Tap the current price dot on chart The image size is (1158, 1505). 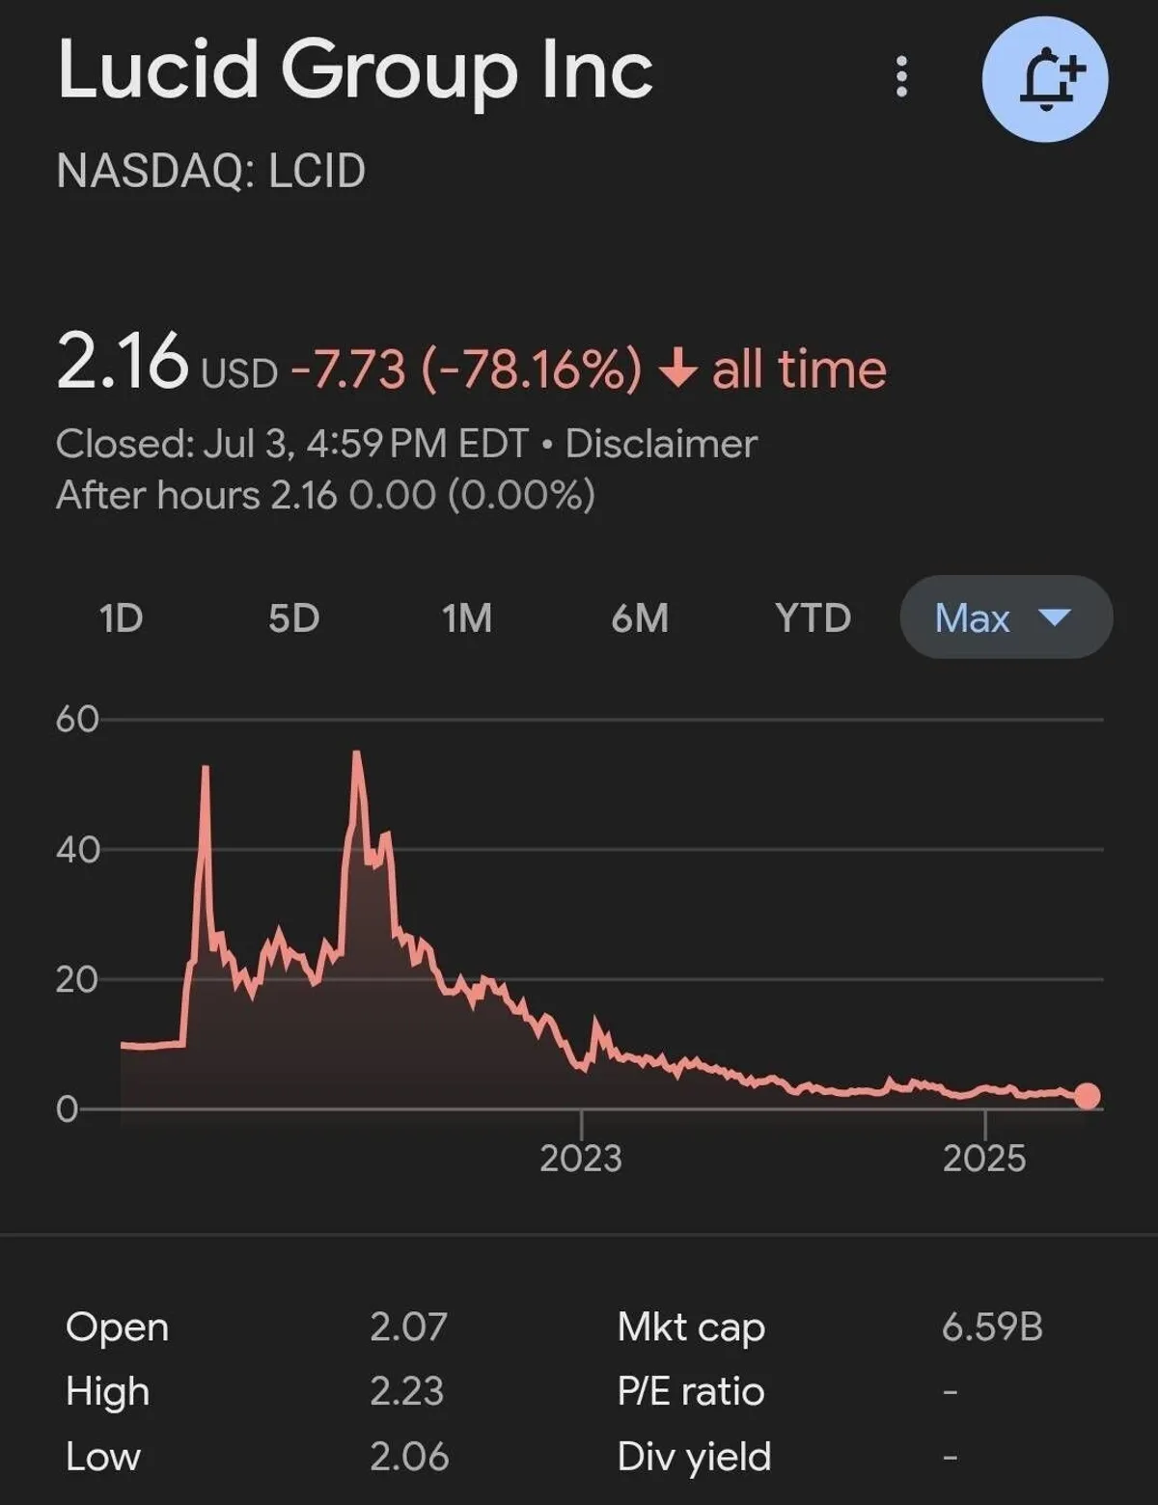tap(1088, 1096)
